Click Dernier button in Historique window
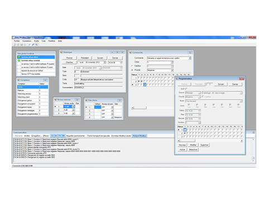Viewport: 268px width, 201px height. pyautogui.click(x=115, y=58)
